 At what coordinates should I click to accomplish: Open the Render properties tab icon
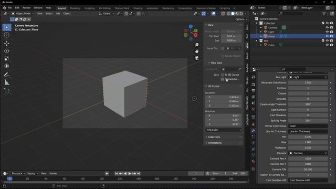(253, 85)
